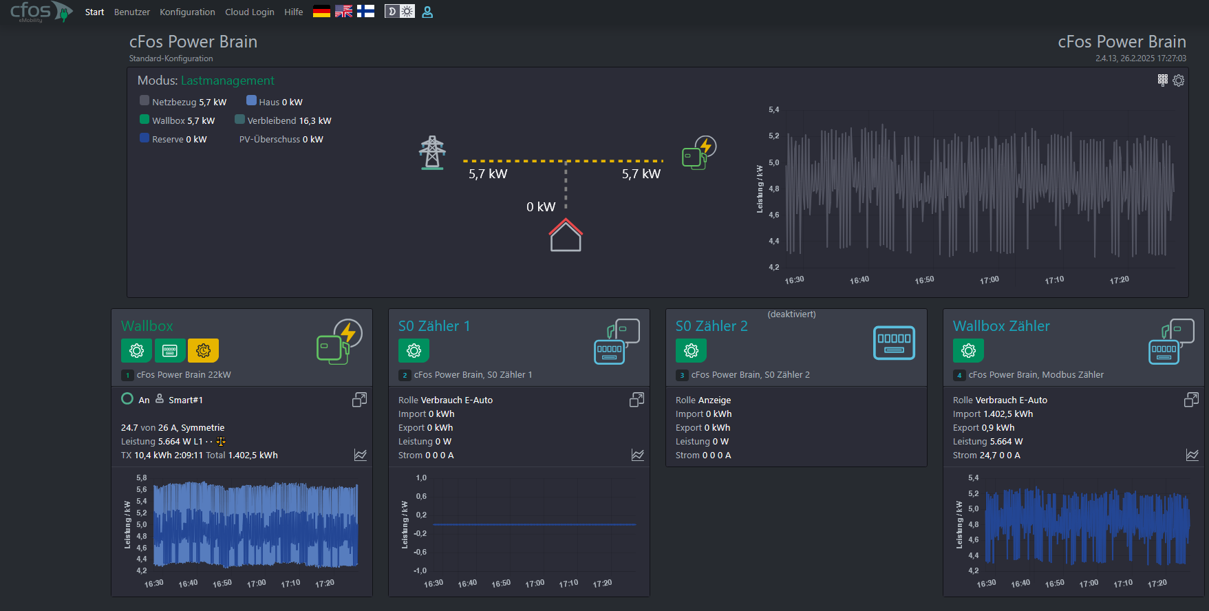Open Hilfe menu item
The image size is (1209, 611).
point(294,12)
